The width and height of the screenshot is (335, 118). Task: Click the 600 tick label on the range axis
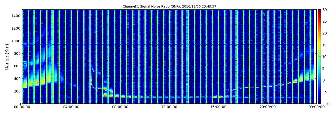click(17, 66)
